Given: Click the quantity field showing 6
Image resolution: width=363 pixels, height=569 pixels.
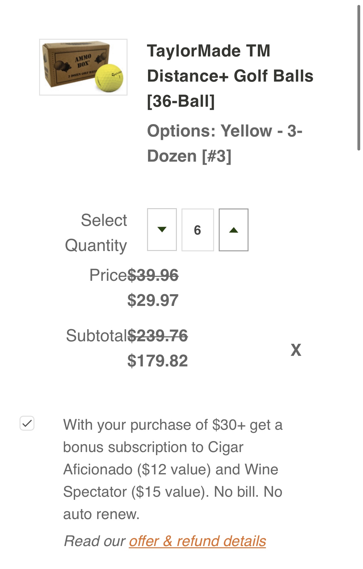Looking at the screenshot, I should [x=197, y=230].
